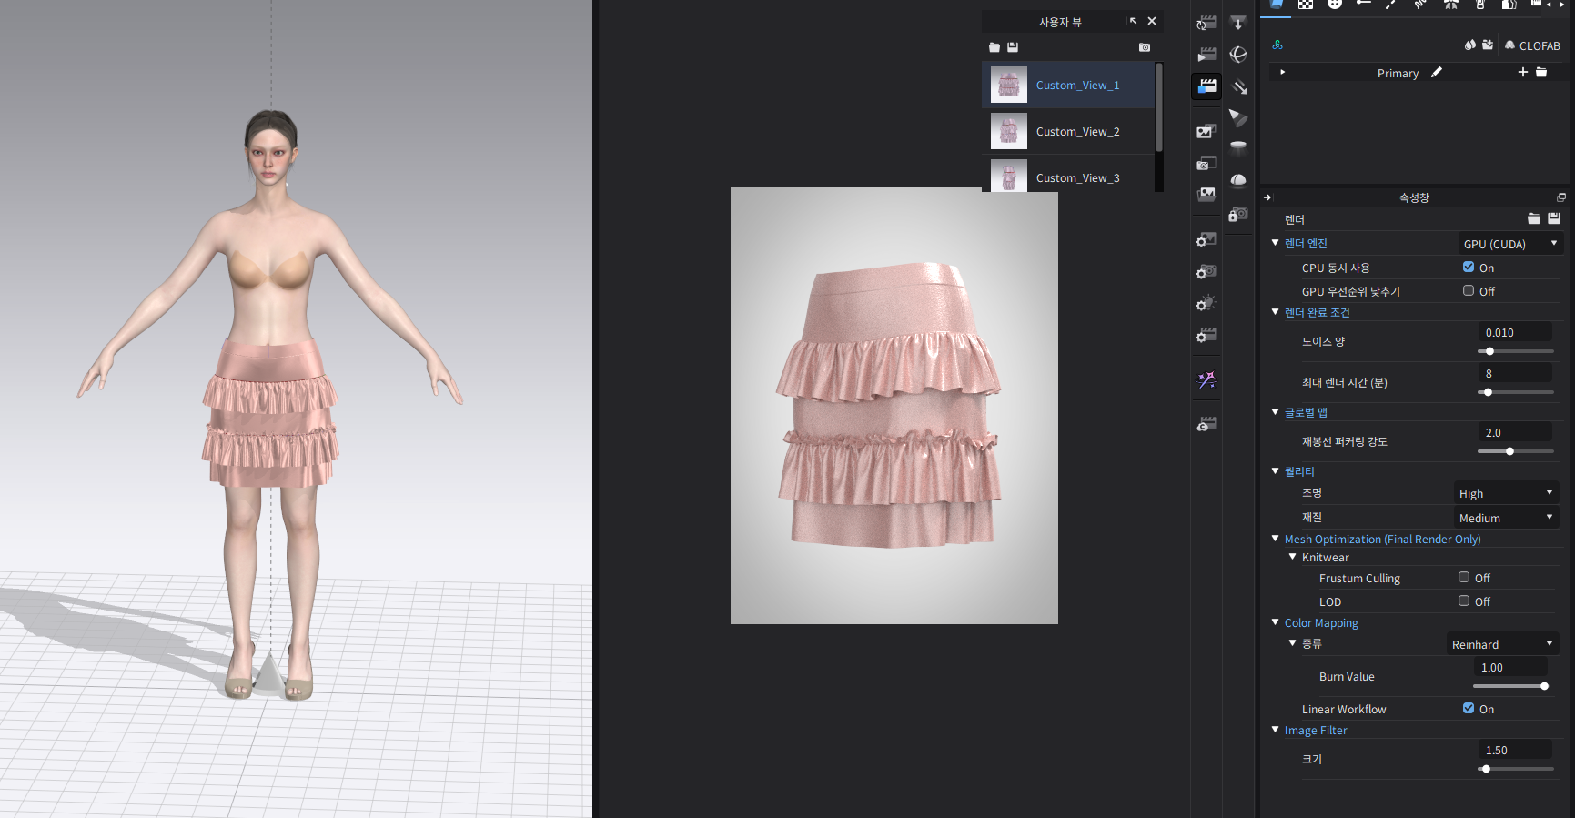Enable the GPU 우선순위 낮추기 checkbox
Viewport: 1575px width, 818px height.
tap(1469, 291)
